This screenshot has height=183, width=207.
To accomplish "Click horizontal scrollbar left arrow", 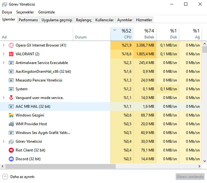I will 3,166.
